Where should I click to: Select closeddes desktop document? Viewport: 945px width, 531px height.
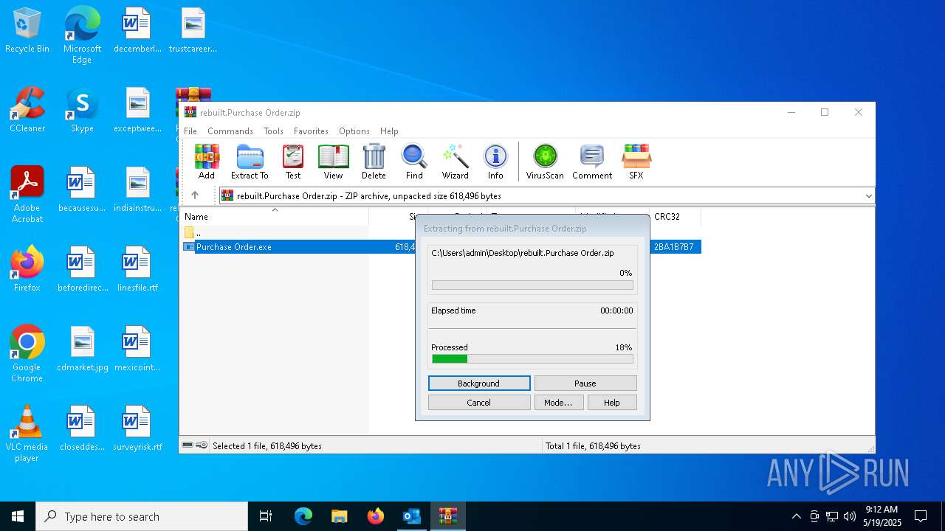[82, 428]
